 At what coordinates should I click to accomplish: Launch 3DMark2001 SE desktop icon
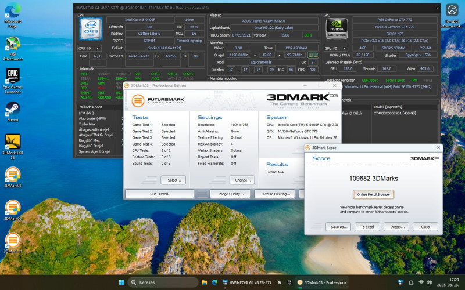point(13,147)
